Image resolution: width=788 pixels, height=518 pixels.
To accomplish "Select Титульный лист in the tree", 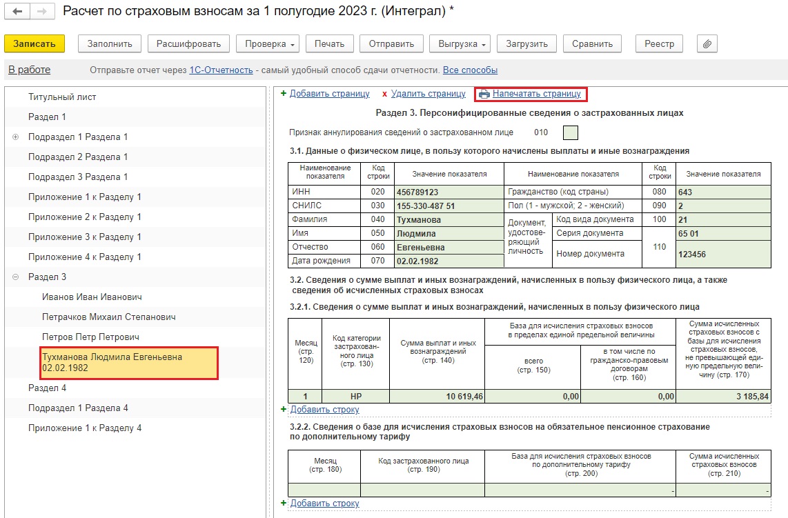I will click(x=62, y=97).
